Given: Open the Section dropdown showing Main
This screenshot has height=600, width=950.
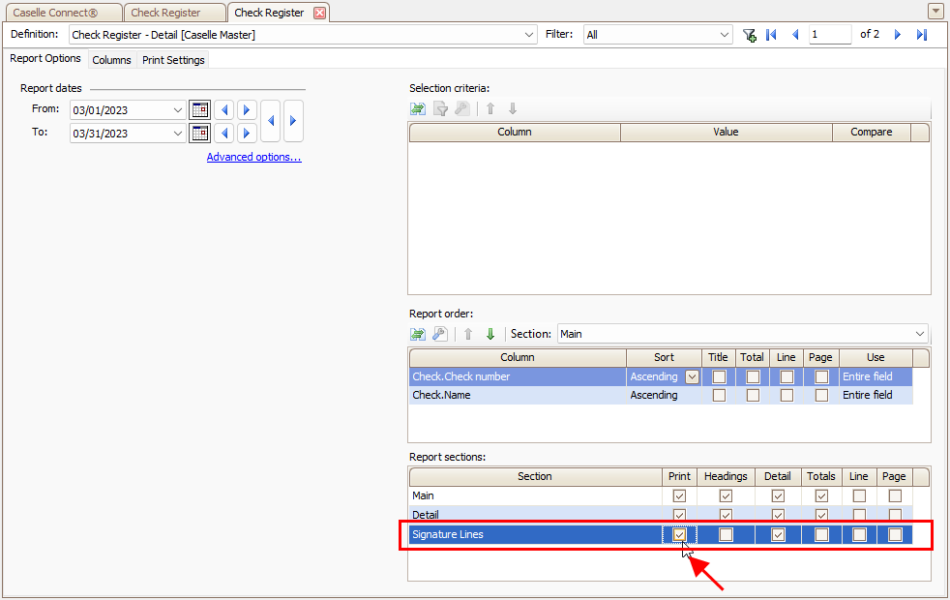Looking at the screenshot, I should pyautogui.click(x=919, y=334).
